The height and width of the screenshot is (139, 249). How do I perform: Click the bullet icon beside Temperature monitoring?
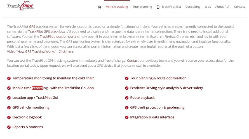point(9,78)
